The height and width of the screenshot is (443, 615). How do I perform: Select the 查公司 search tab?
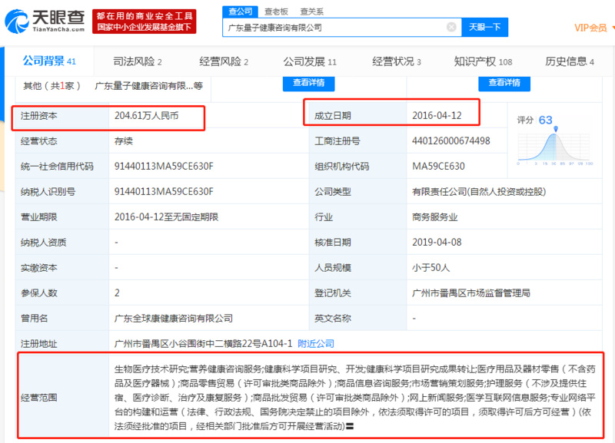241,12
